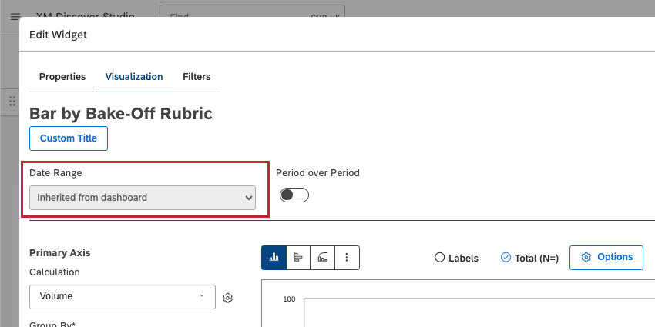
Task: Grab the drag handle dots icon
Action: [12, 102]
